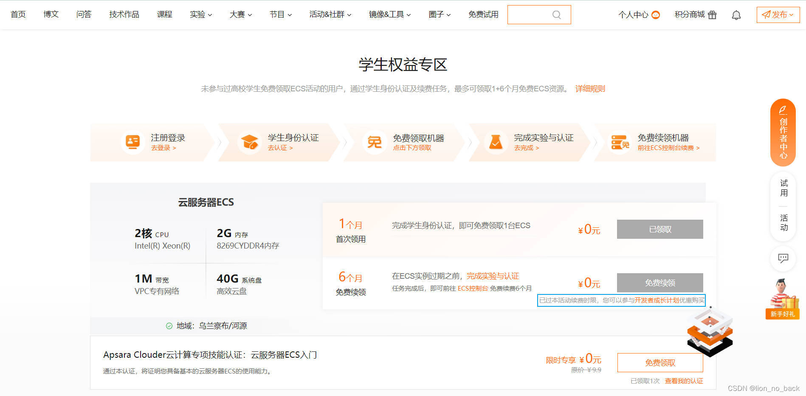
Task: Click the 地域: 乌兰察布/河源 text
Action: point(211,326)
